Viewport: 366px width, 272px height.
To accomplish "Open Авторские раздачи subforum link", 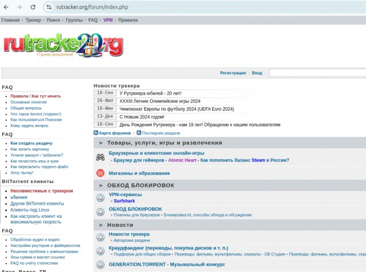I will pyautogui.click(x=132, y=241).
